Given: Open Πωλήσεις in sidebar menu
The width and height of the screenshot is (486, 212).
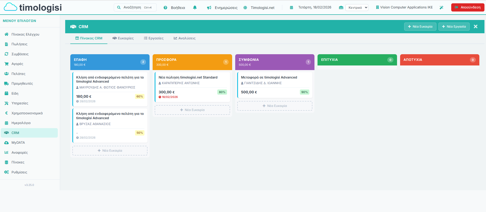Looking at the screenshot, I should 29,44.
